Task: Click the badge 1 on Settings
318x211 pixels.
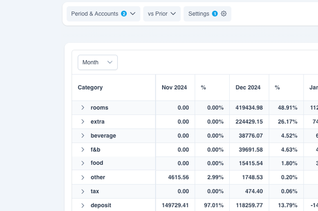Action: click(x=215, y=13)
